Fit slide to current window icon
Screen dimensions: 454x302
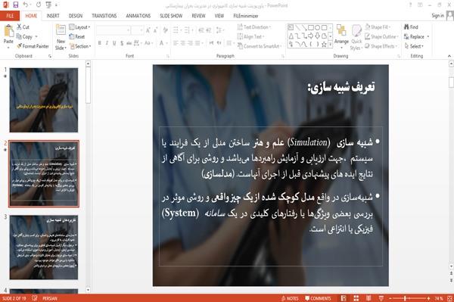[x=449, y=298]
